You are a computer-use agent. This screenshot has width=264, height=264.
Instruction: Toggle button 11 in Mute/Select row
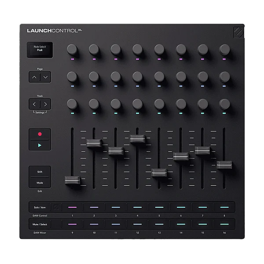tap(116, 224)
